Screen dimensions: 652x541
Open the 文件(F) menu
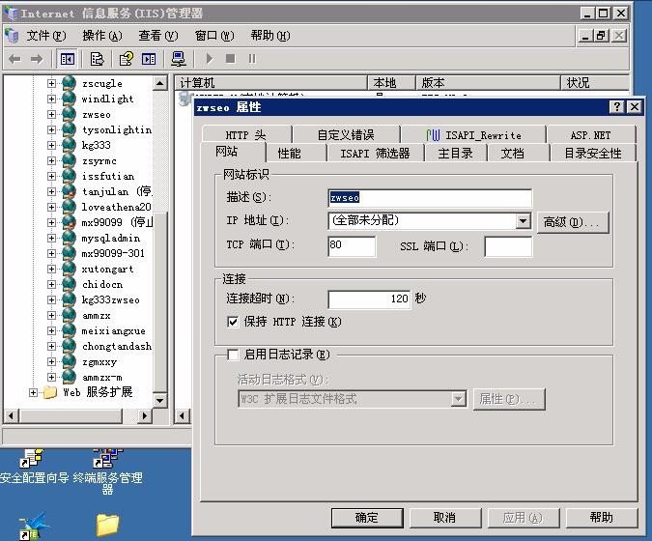point(46,36)
